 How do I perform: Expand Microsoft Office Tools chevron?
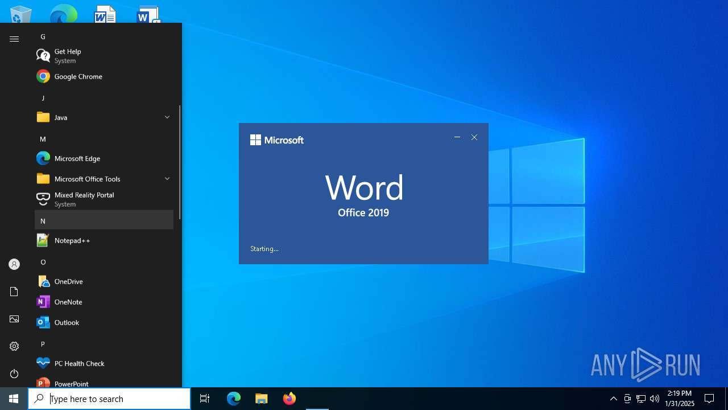tap(167, 179)
